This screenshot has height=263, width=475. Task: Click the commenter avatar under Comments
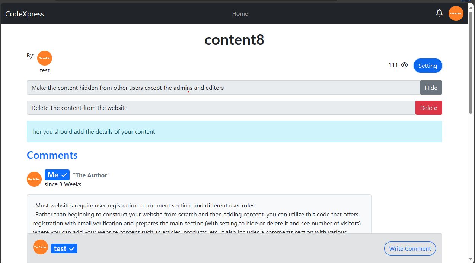point(34,179)
